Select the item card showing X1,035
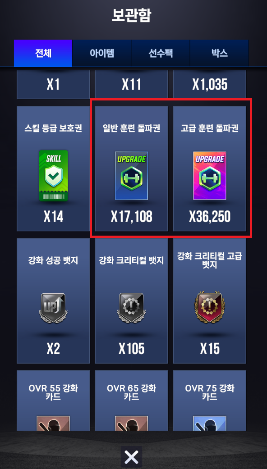 click(210, 84)
